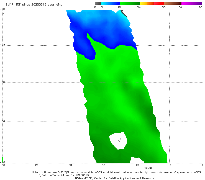Click the yellow-orange segment of the color bar
The image size is (205, 180).
tap(147, 3)
